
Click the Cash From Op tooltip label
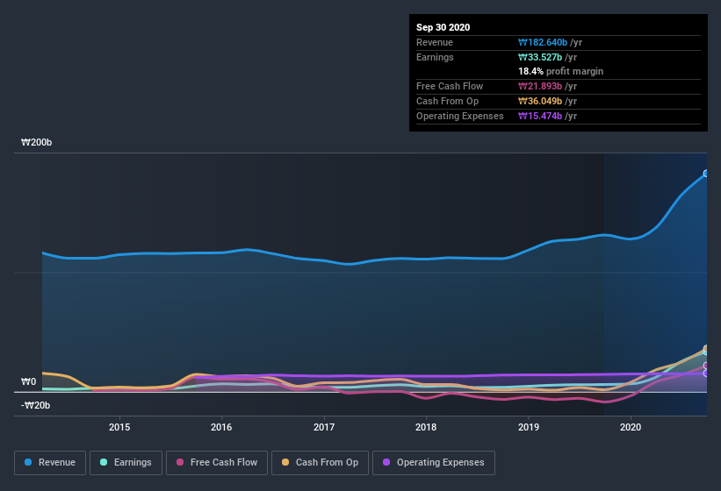(x=447, y=101)
